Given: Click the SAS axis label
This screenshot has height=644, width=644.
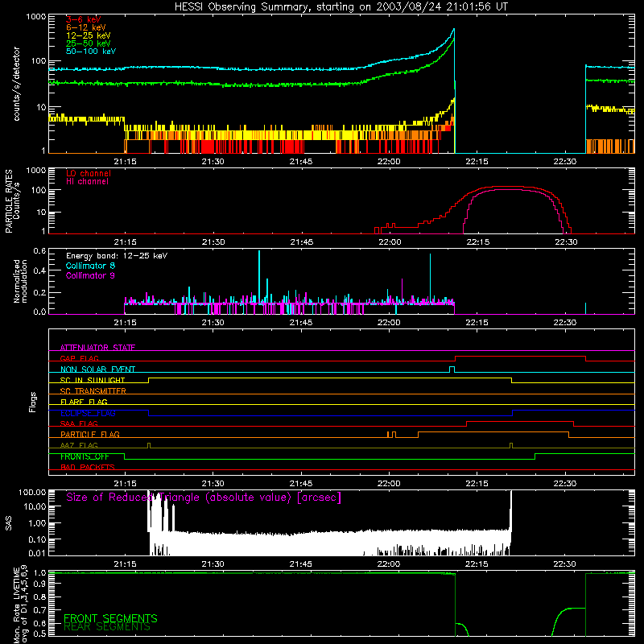Looking at the screenshot, I should pyautogui.click(x=9, y=522).
